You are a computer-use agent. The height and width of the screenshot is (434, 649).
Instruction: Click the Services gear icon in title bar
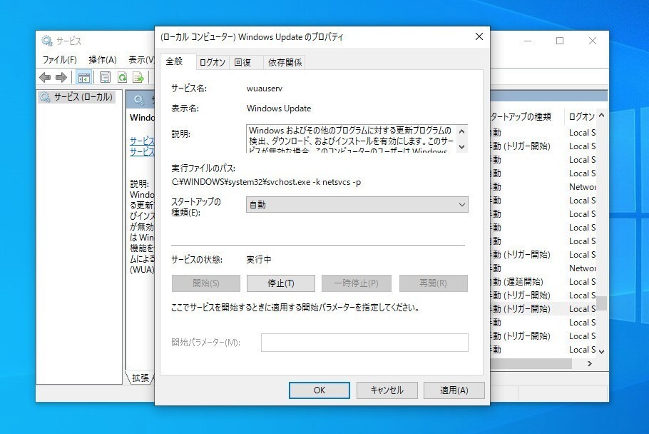point(47,41)
